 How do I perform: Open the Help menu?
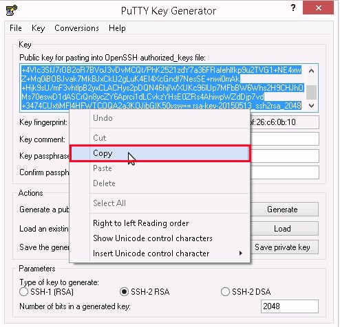117,28
